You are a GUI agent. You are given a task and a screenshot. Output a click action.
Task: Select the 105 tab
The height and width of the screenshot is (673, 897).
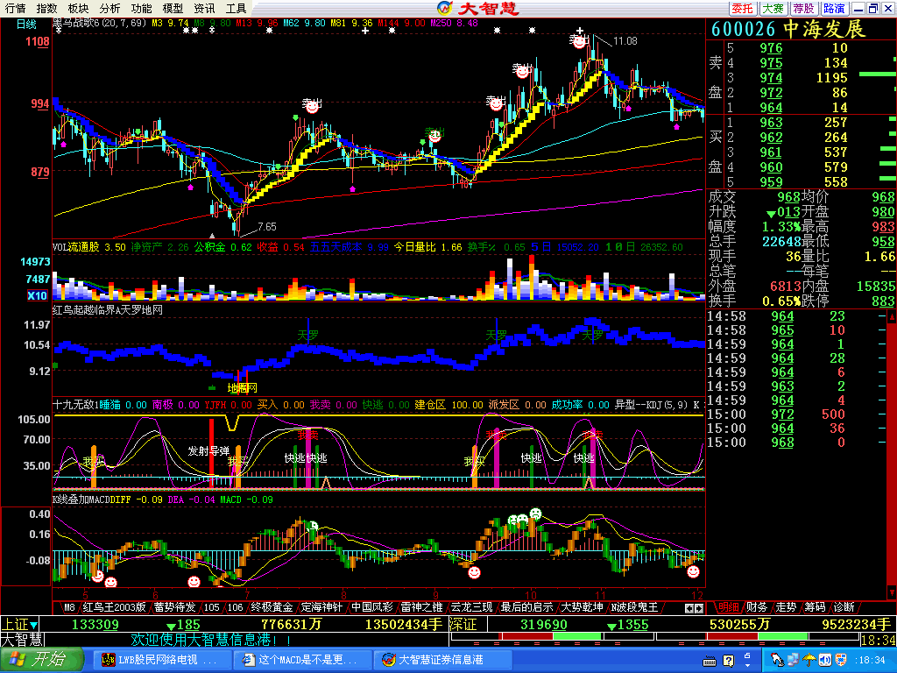212,607
